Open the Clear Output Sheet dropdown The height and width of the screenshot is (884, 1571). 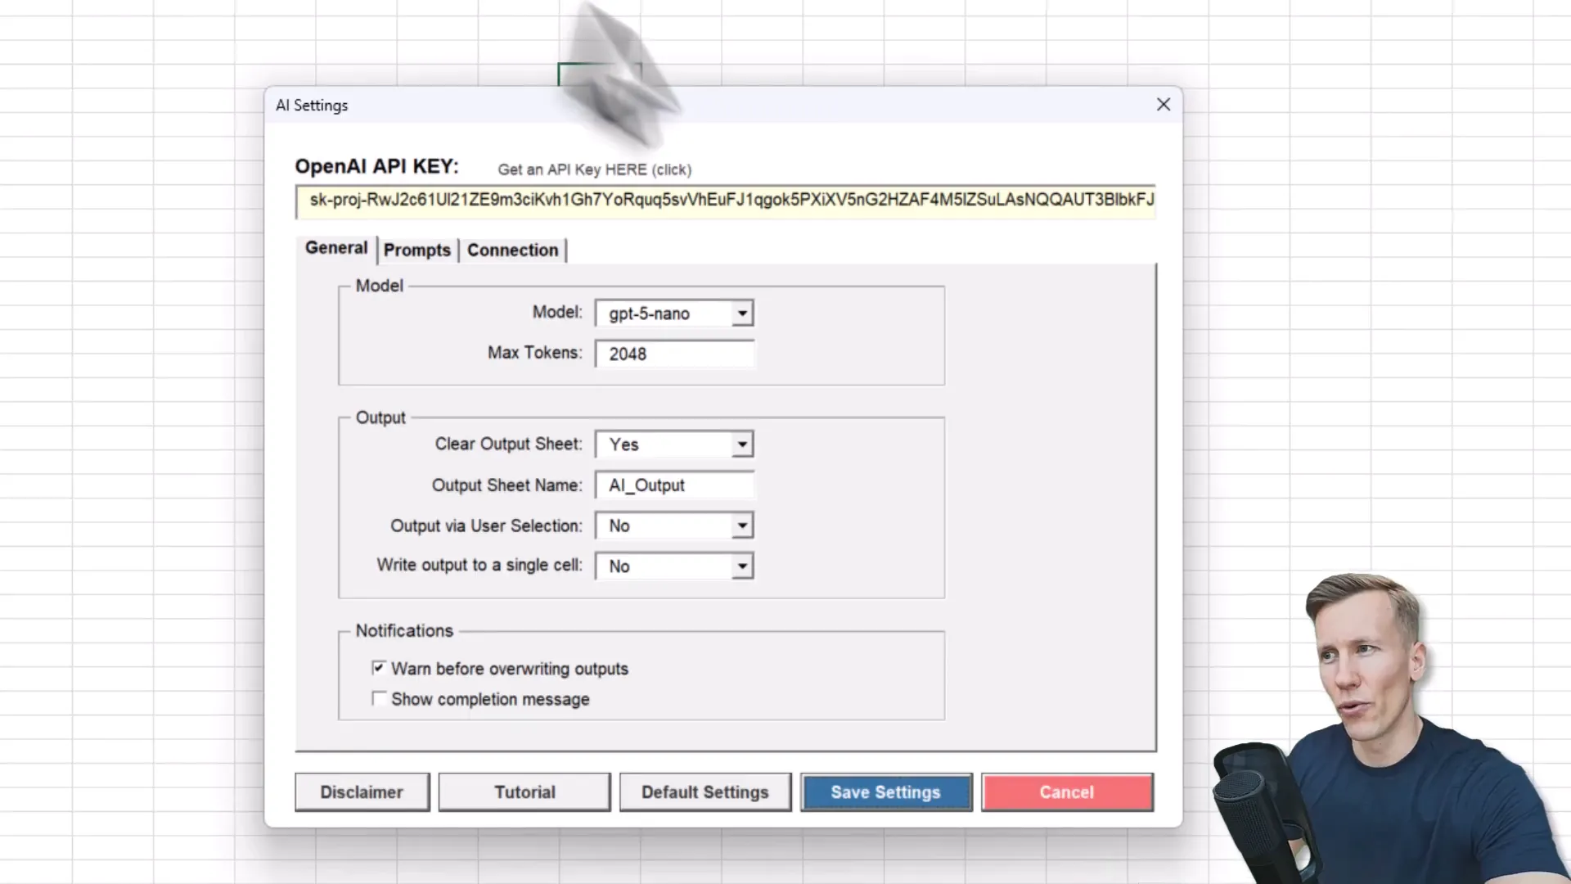(740, 444)
